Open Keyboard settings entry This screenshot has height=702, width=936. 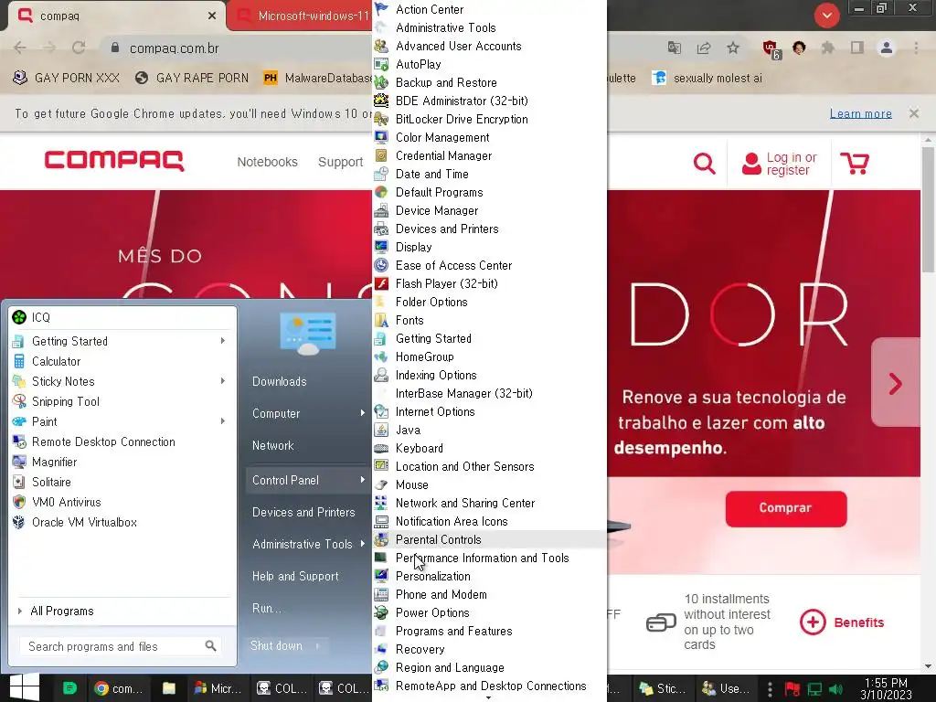pyautogui.click(x=489, y=448)
